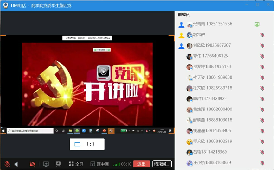Toggle the muted mic icon for 杜天姿
The width and height of the screenshot is (274, 170).
[262, 78]
